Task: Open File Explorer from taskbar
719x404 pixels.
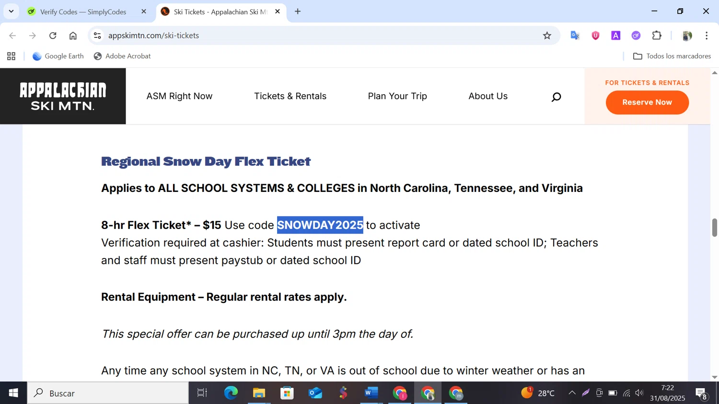Action: click(259, 393)
